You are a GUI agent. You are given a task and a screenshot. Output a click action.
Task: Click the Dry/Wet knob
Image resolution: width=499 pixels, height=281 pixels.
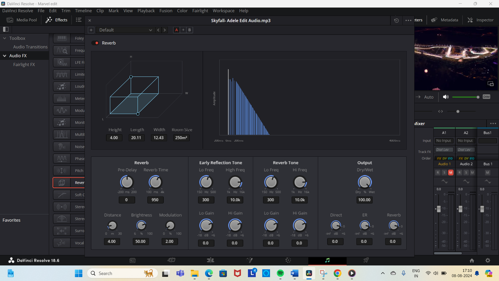point(365,182)
